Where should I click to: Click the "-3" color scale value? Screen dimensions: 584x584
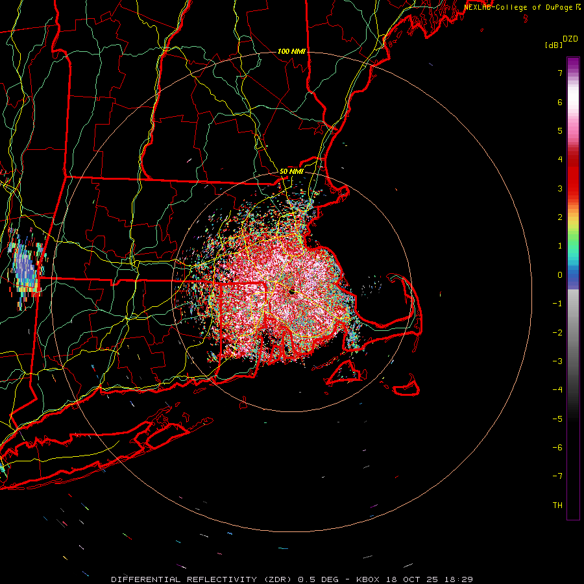click(557, 361)
